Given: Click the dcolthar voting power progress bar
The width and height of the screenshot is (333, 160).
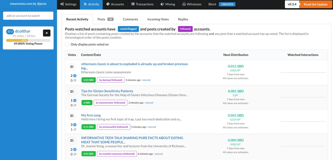Looking at the screenshot, I should coord(28,40).
